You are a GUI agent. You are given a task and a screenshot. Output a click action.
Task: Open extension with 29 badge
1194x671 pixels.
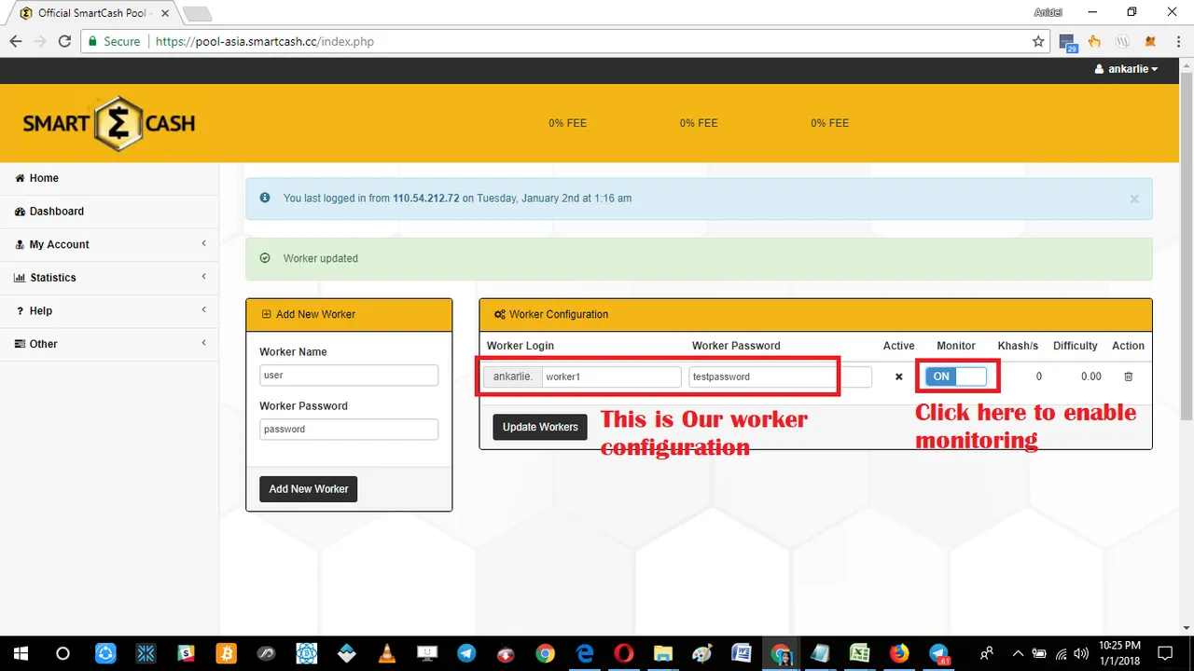1068,42
